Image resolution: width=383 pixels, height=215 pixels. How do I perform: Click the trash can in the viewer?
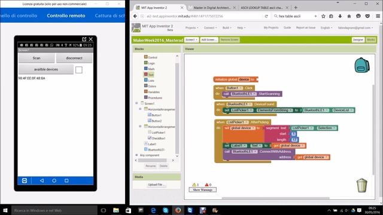point(361,185)
